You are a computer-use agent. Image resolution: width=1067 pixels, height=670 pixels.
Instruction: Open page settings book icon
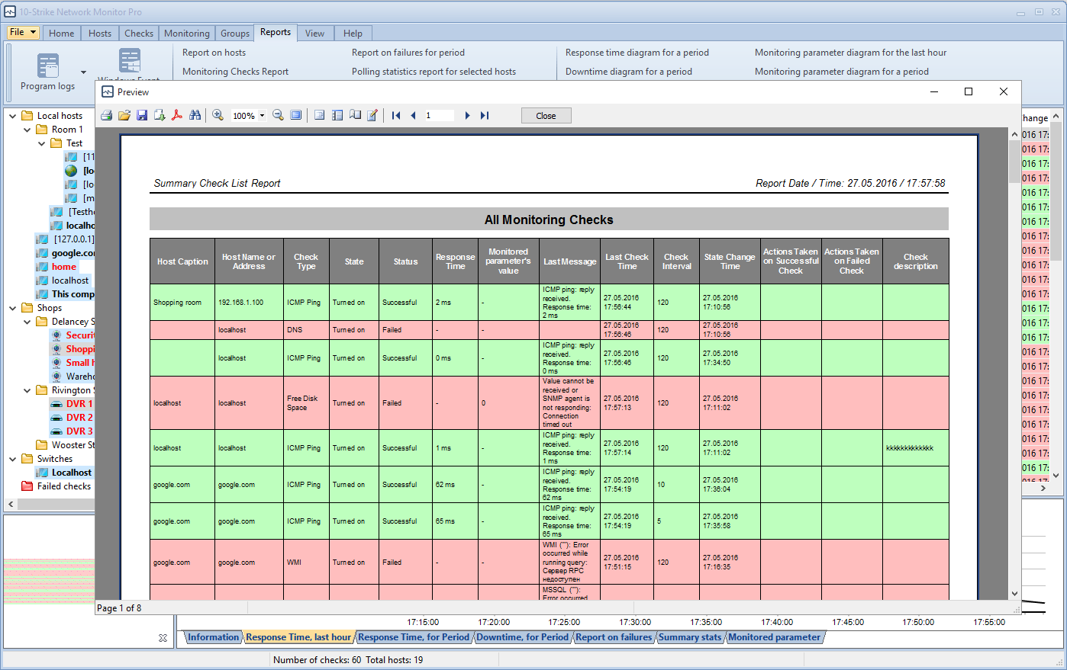pos(355,115)
